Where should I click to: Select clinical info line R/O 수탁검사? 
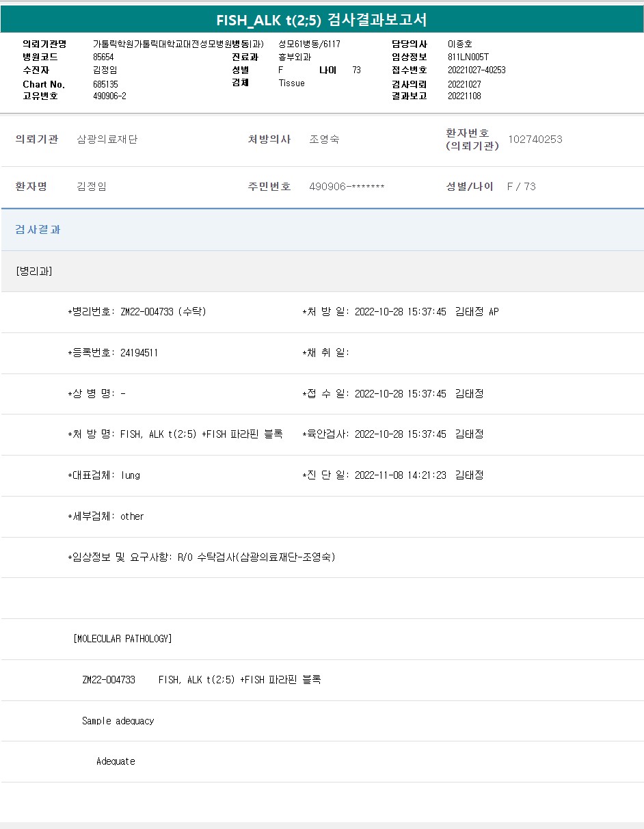click(x=202, y=557)
